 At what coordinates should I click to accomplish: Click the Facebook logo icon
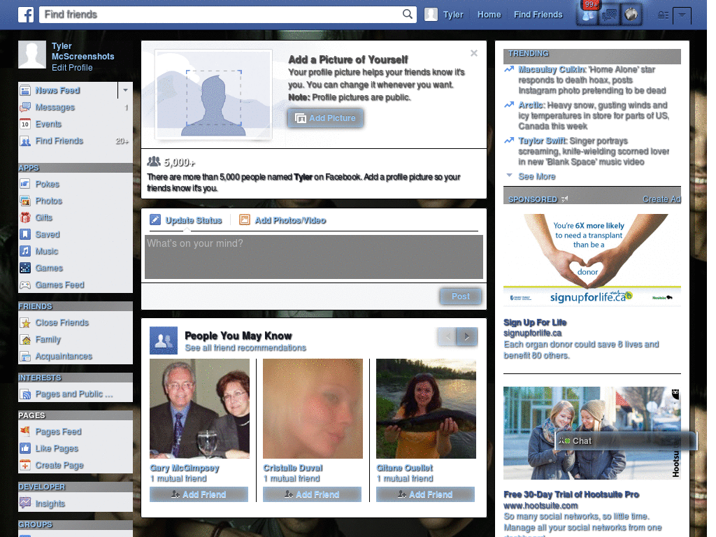coord(26,15)
